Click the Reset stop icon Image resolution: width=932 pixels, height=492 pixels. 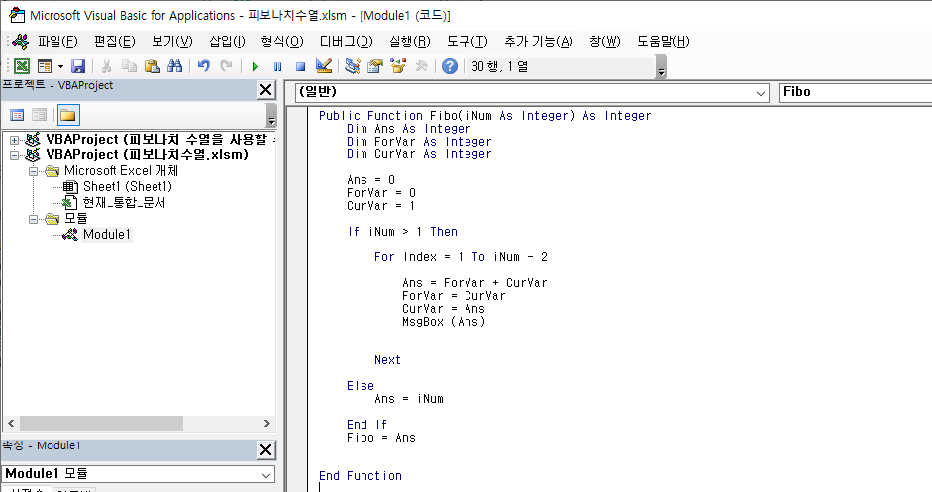(301, 66)
